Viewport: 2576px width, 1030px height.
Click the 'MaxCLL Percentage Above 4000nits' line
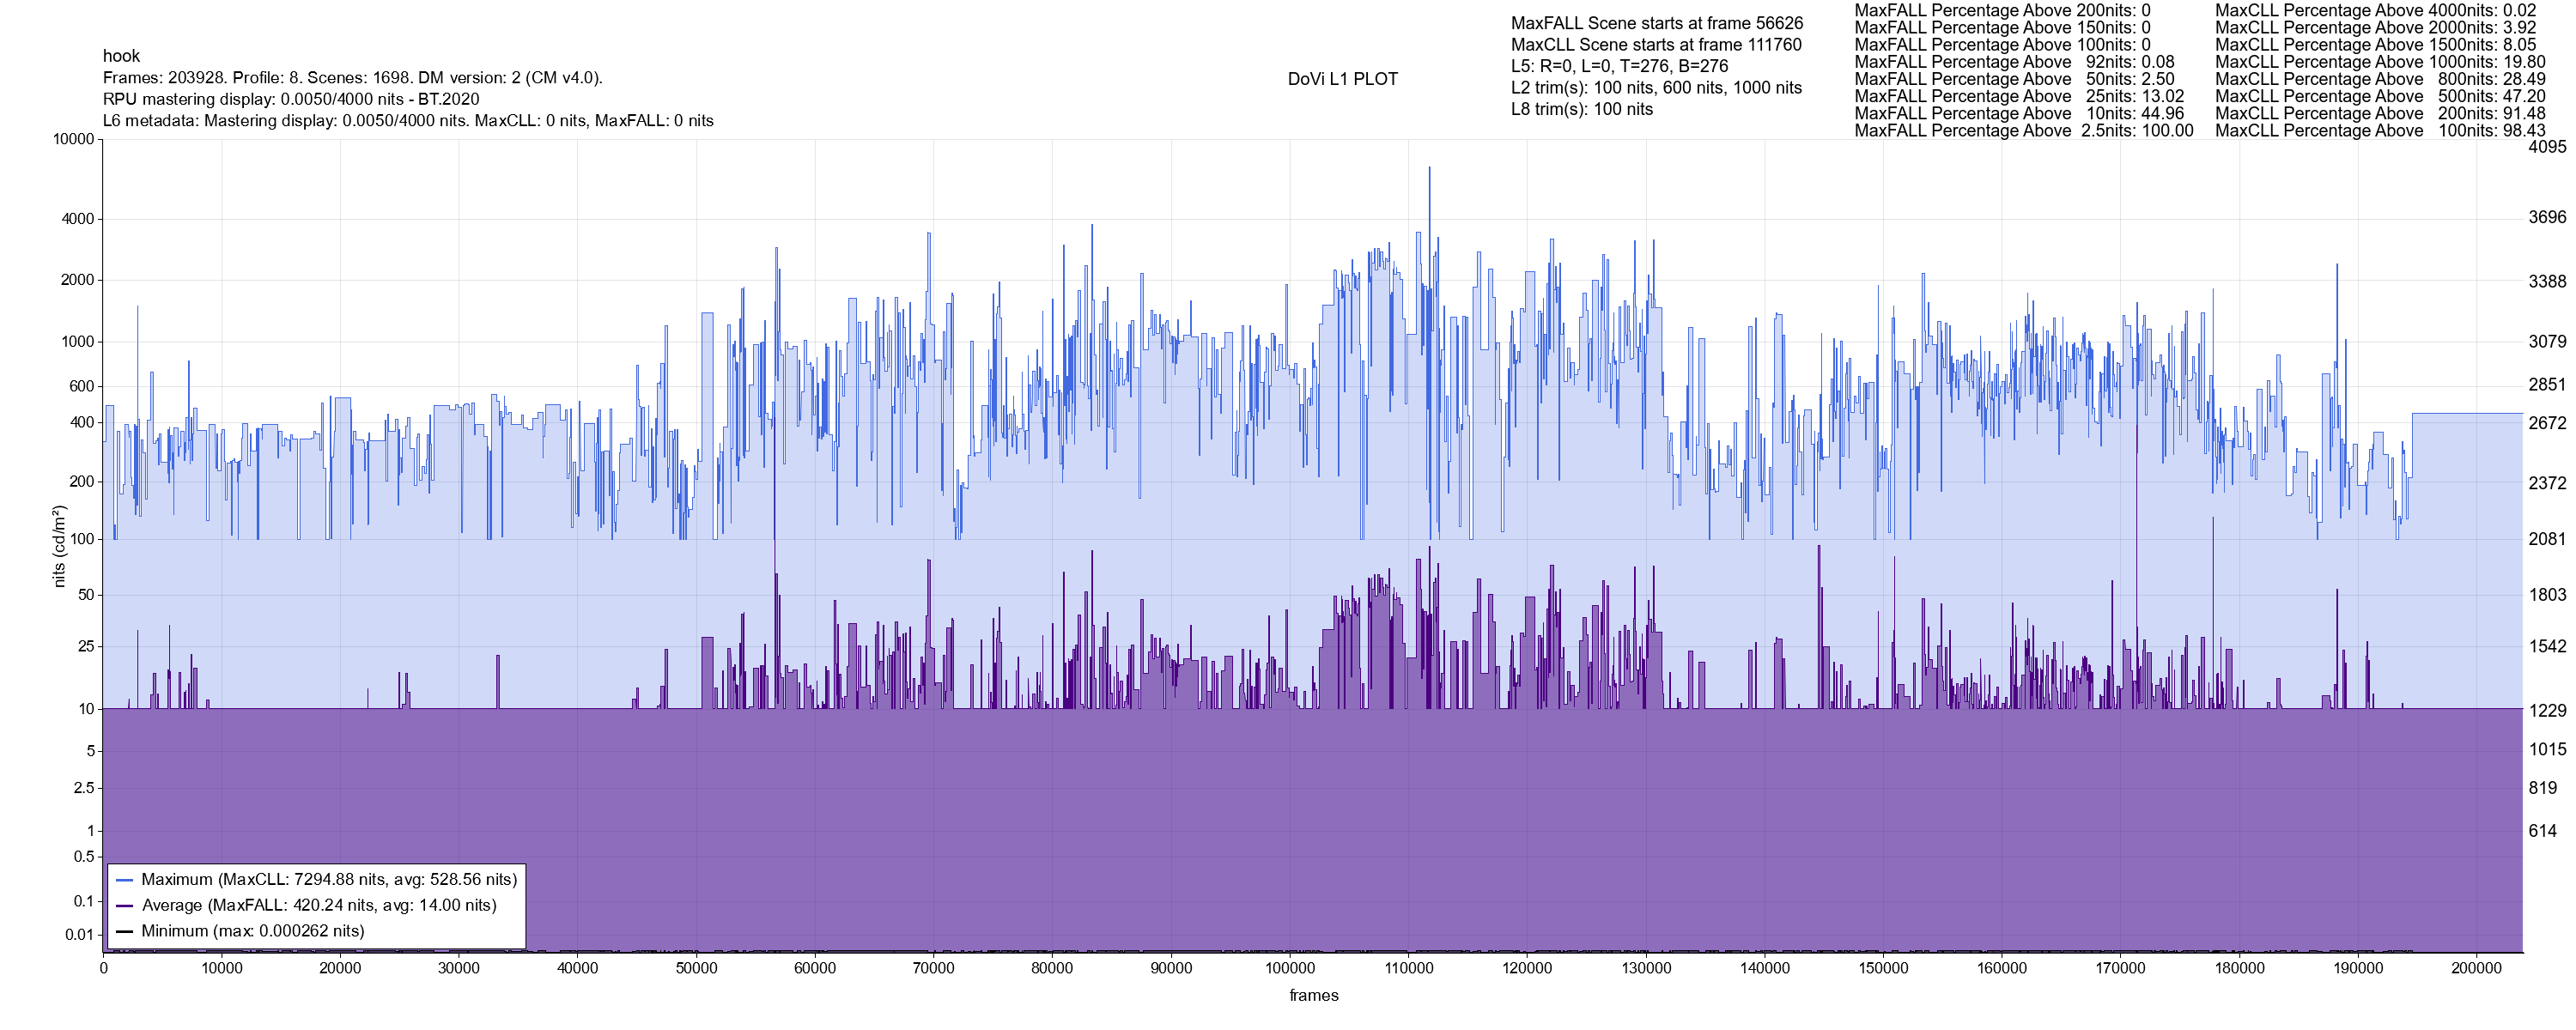pyautogui.click(x=2375, y=10)
